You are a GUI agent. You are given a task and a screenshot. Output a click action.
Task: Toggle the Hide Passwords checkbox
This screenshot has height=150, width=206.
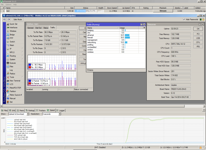(x=184, y=19)
